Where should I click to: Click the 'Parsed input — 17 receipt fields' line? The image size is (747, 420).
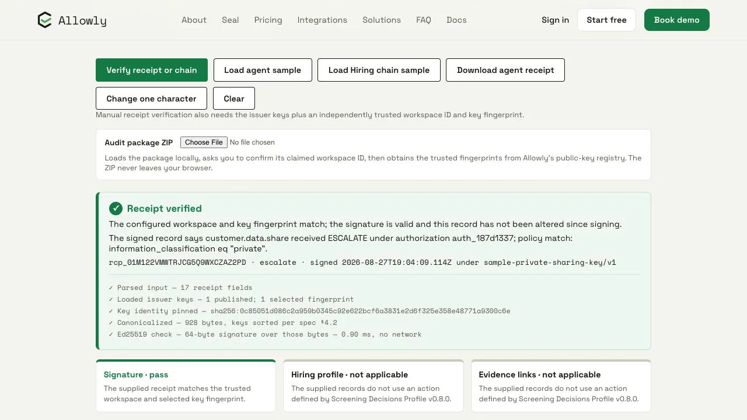click(181, 288)
